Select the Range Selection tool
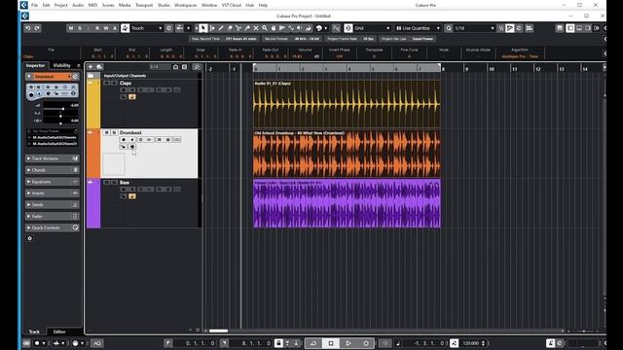Screen dimensions: 623x350 click(x=212, y=28)
